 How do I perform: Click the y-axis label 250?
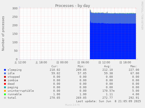point(15,17)
